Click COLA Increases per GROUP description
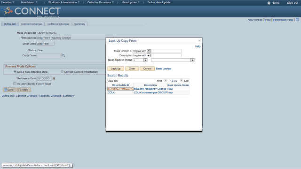This screenshot has height=169, width=301. (150, 92)
